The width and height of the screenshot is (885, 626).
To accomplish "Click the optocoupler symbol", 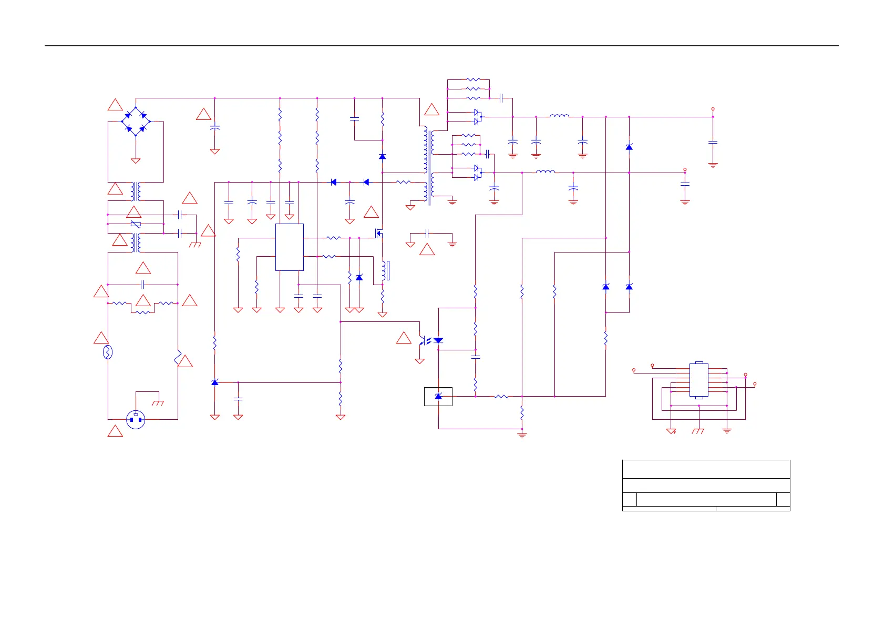I will point(430,341).
